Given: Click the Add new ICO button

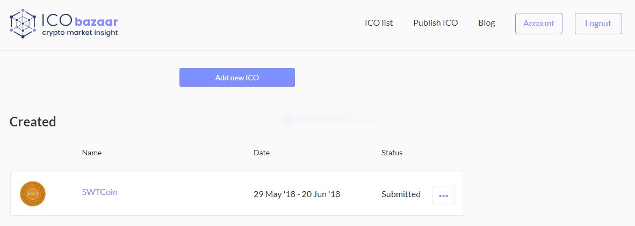Looking at the screenshot, I should (x=237, y=78).
